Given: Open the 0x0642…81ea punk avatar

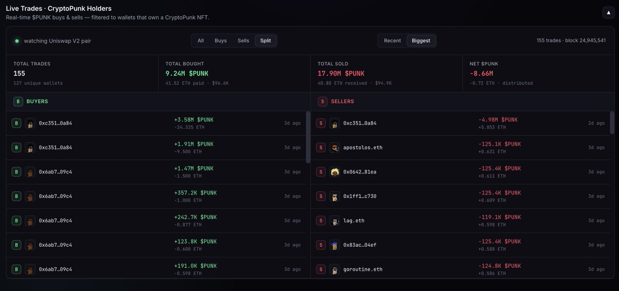Looking at the screenshot, I should (335, 172).
